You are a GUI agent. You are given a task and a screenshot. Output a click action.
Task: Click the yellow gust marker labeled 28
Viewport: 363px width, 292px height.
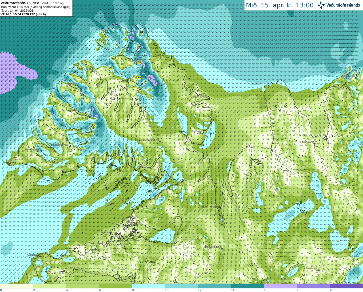pos(139,77)
